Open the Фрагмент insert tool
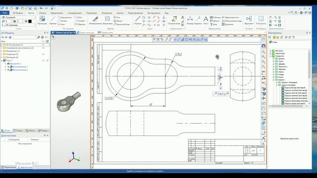Image resolution: width=317 pixels, height=178 pixels. coord(249,20)
